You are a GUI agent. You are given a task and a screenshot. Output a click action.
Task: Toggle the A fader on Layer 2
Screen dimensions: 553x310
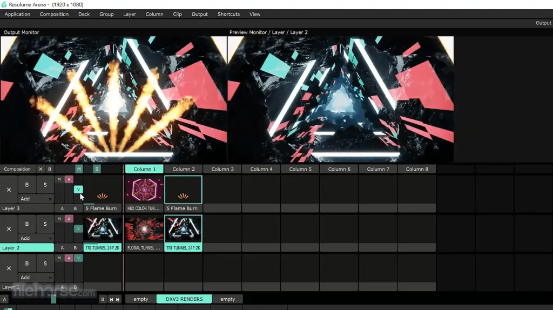[x=69, y=219]
